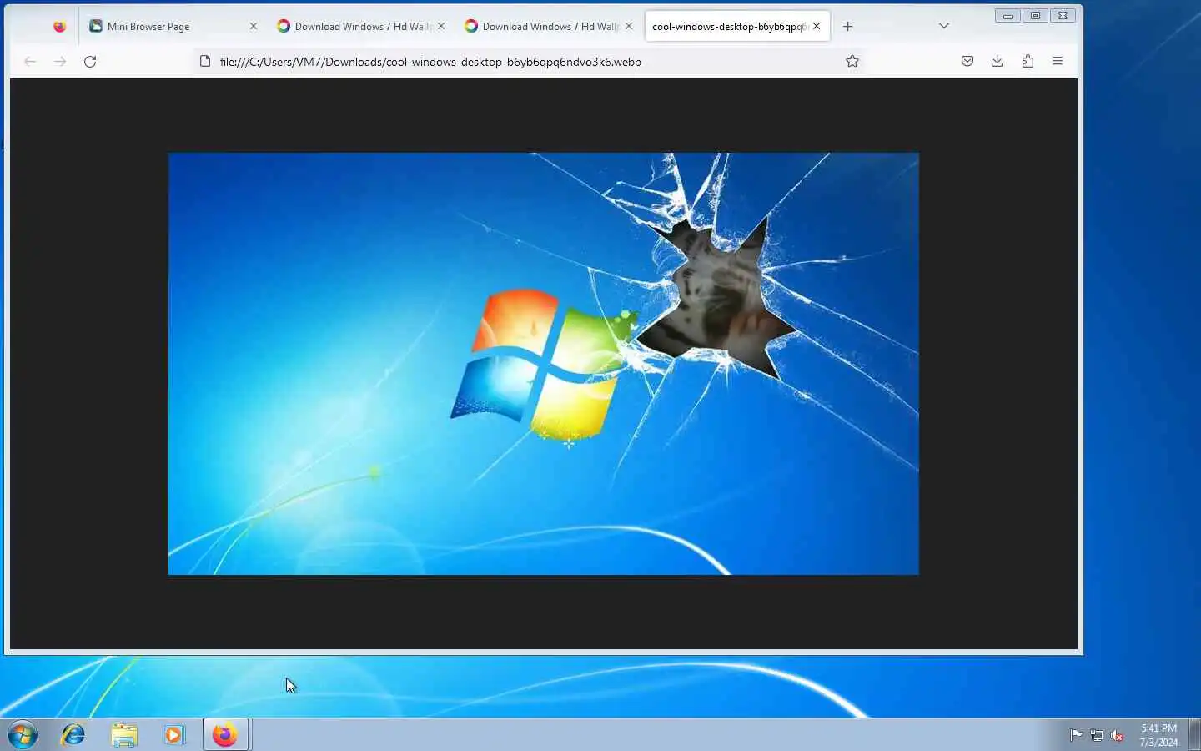
Task: Open Windows Explorer from taskbar
Action: [x=124, y=735]
